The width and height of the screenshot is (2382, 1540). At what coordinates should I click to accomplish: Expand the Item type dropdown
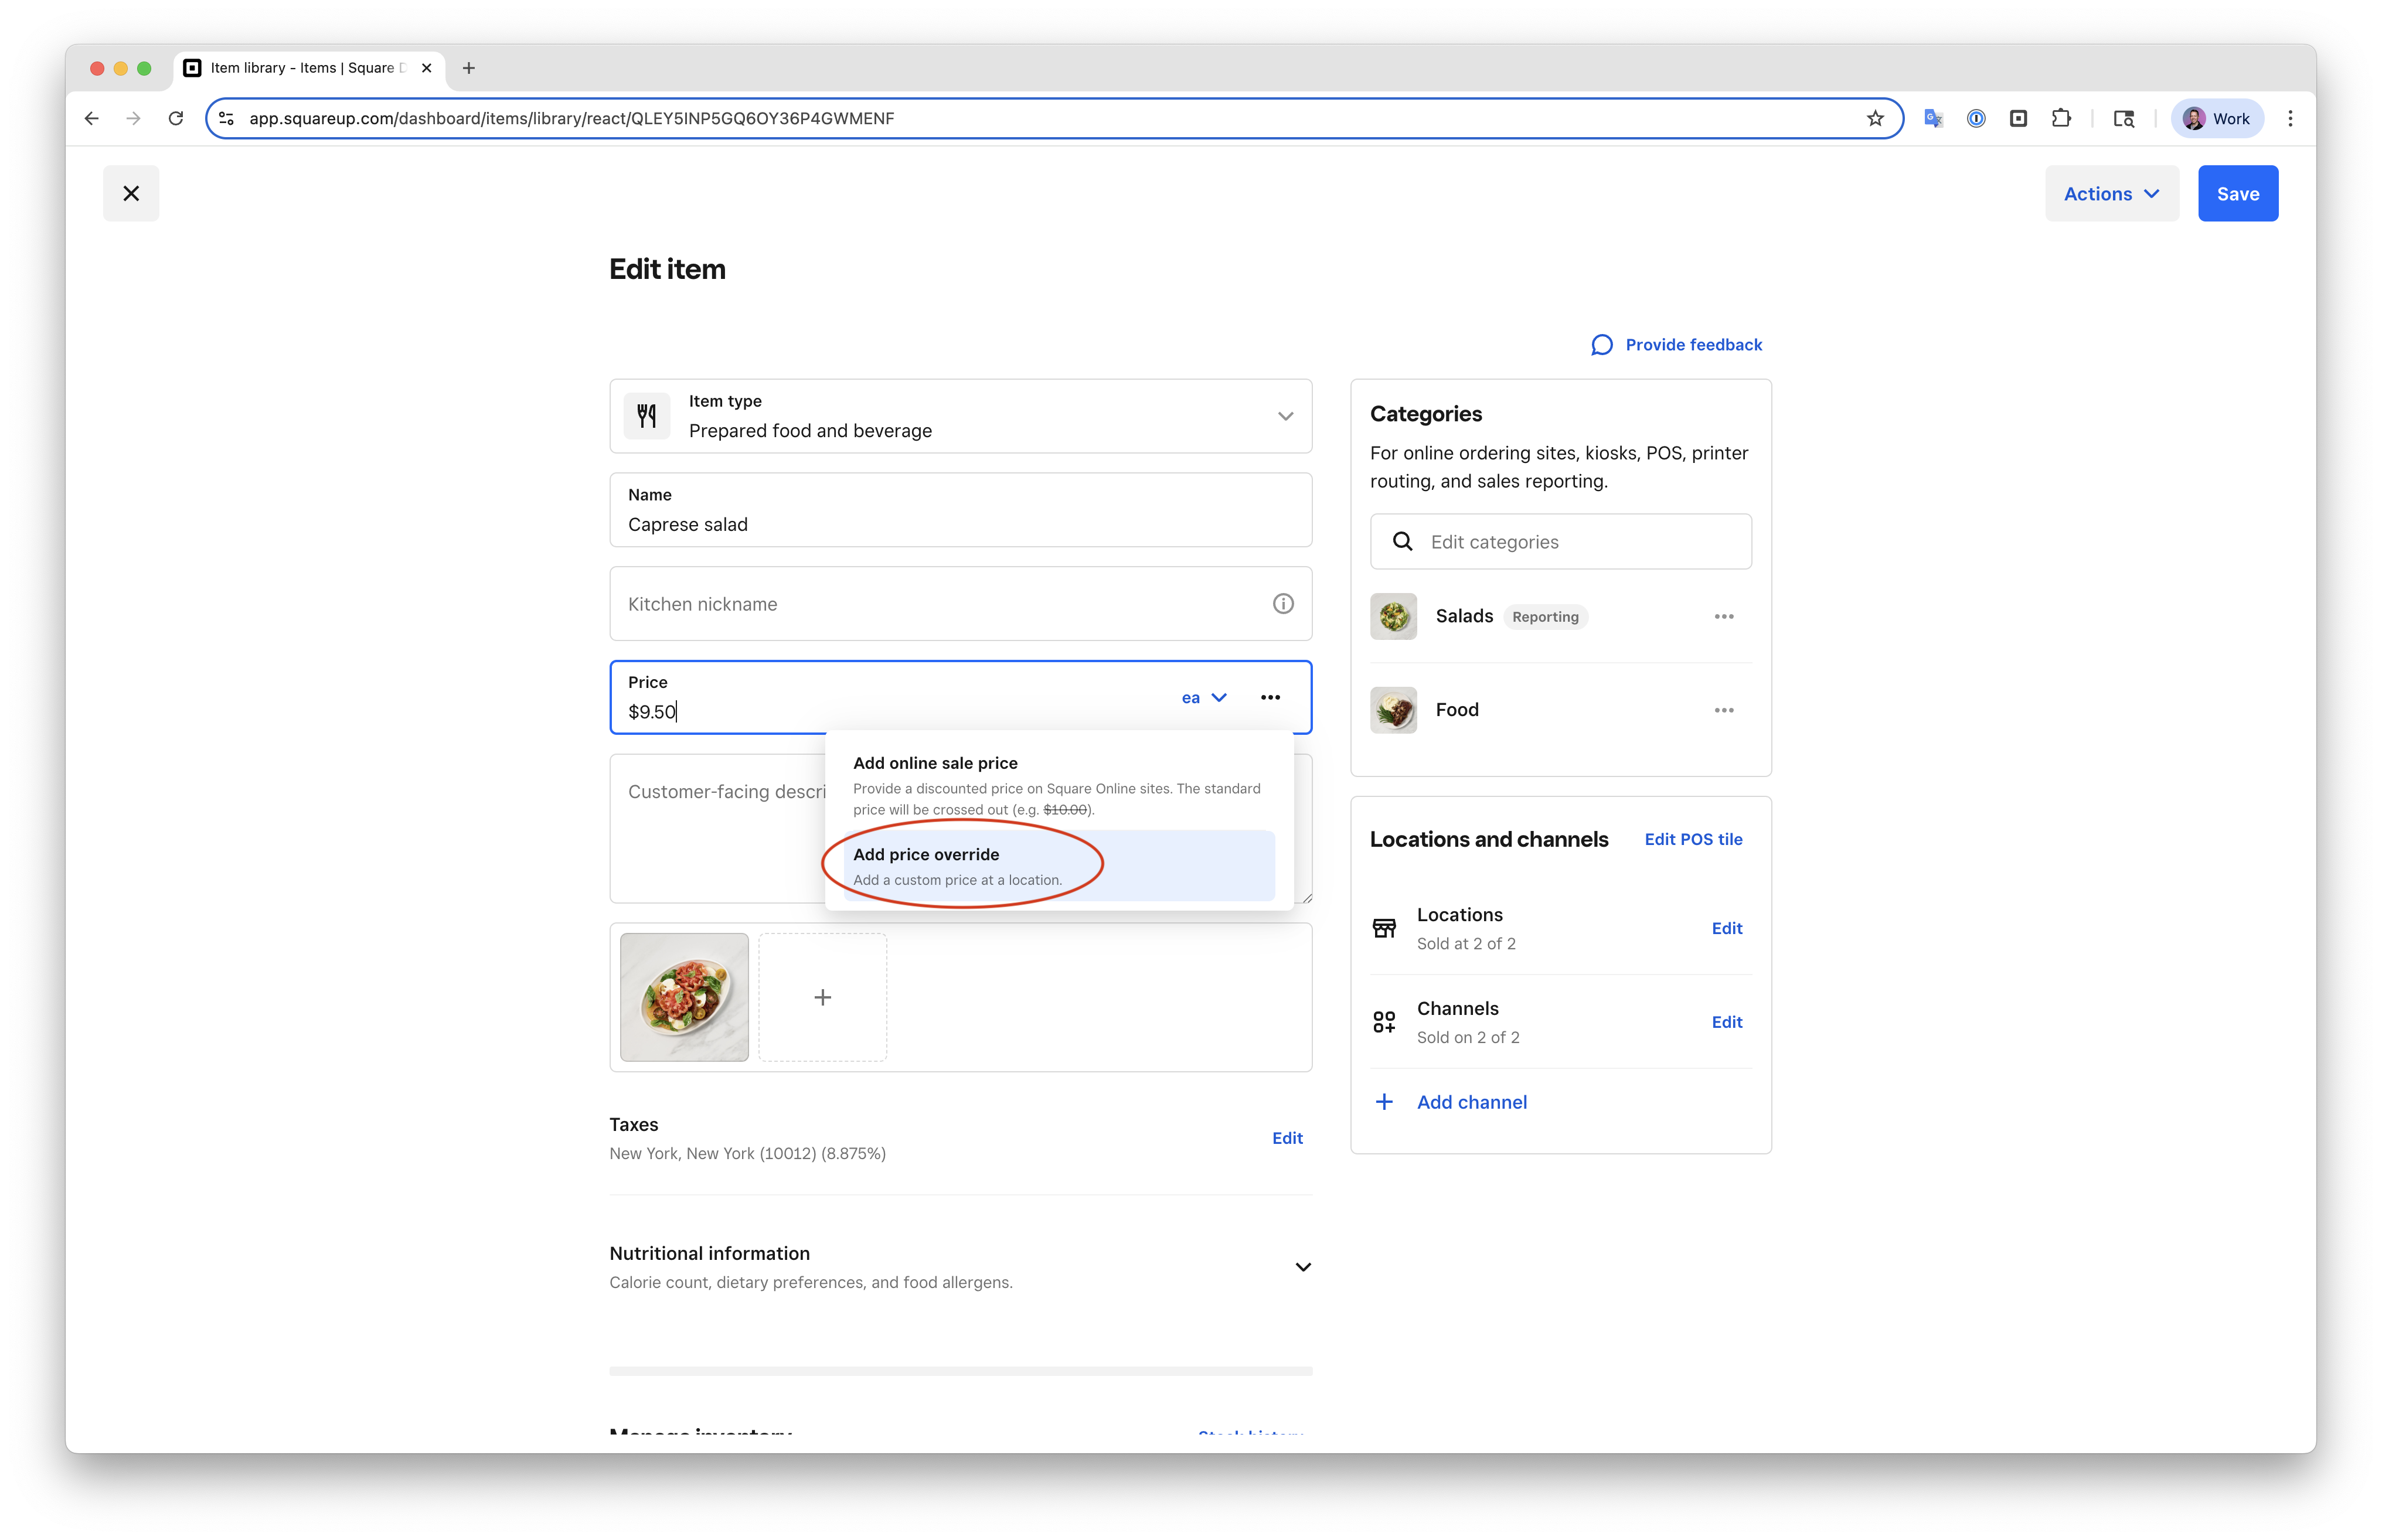1285,416
